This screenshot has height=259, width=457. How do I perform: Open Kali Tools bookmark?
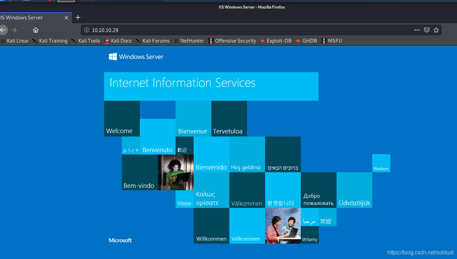(x=86, y=41)
